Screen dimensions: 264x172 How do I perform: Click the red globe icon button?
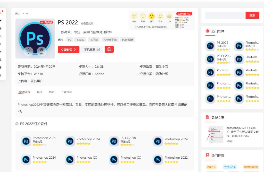point(109,49)
